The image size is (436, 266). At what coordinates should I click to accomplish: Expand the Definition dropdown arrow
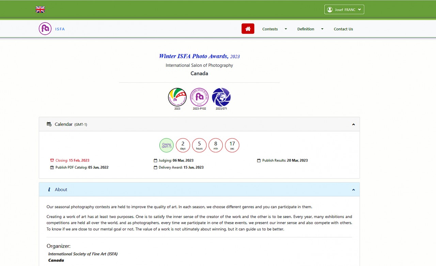(x=322, y=29)
